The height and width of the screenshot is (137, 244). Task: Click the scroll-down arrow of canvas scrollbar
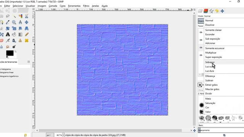194,127
